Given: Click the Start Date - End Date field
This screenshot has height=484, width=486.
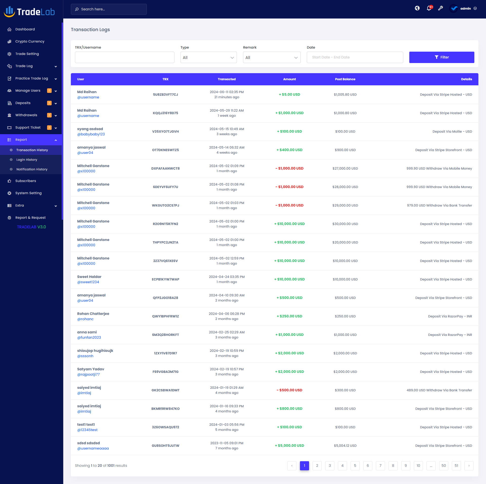Looking at the screenshot, I should point(355,57).
